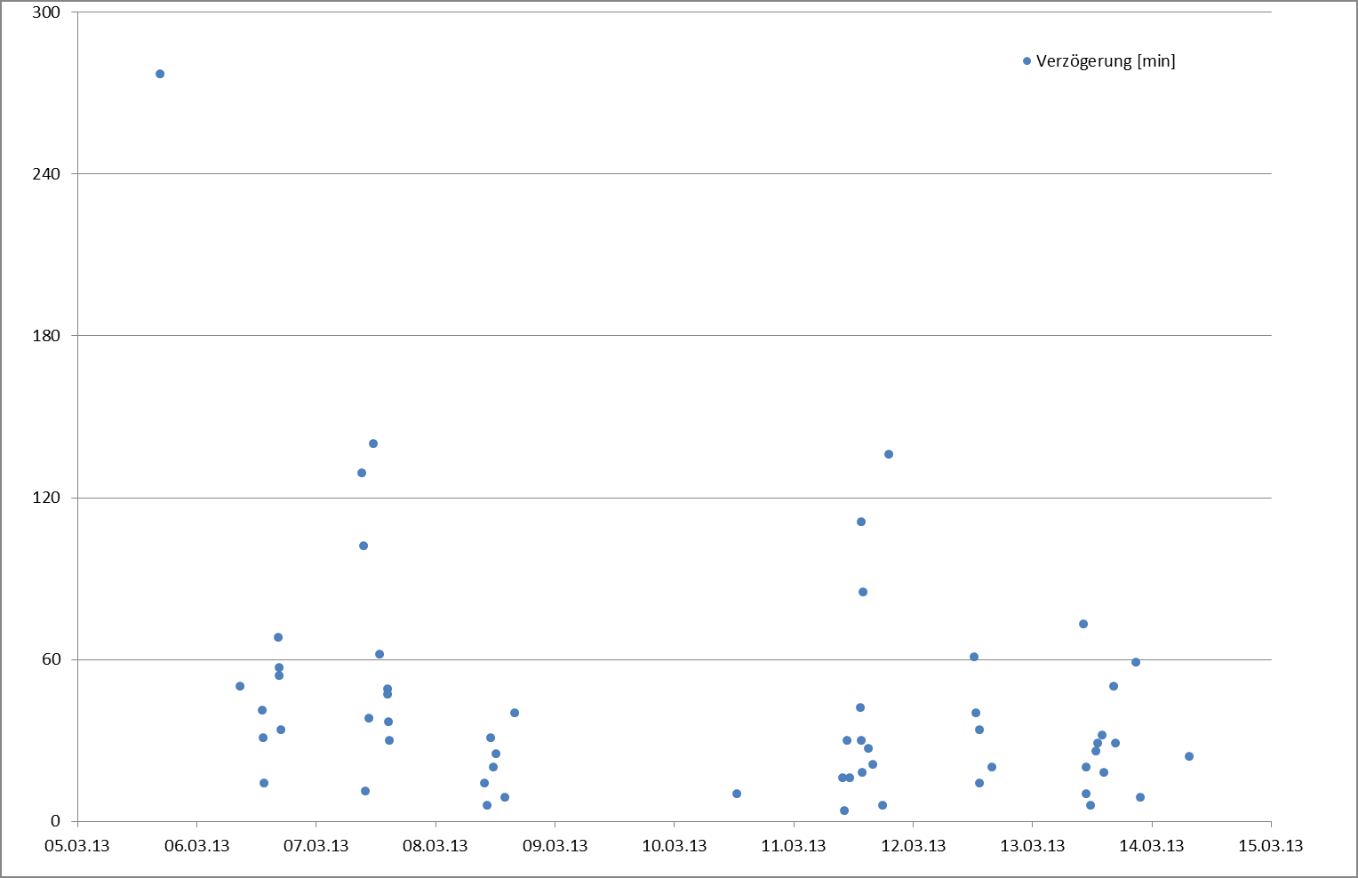Click the x-axis date 10.03.13
This screenshot has width=1358, height=878.
pyautogui.click(x=674, y=845)
